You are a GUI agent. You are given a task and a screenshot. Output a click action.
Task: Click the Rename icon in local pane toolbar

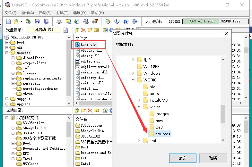pos(96,111)
